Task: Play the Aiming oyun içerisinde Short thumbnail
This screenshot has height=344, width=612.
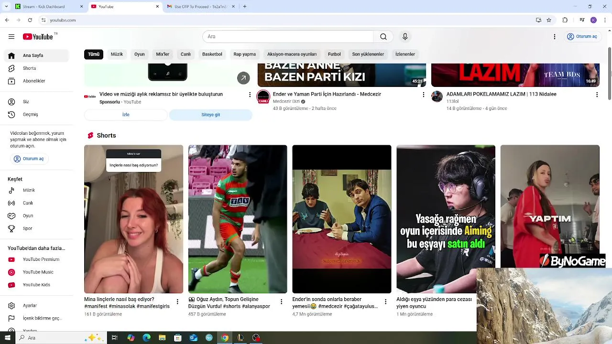Action: click(x=446, y=219)
